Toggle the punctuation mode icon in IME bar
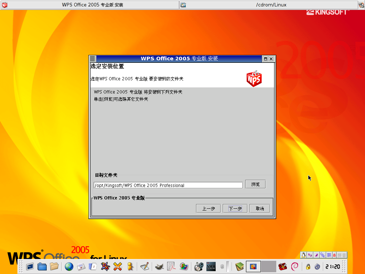365x274 pixels. coord(310,255)
